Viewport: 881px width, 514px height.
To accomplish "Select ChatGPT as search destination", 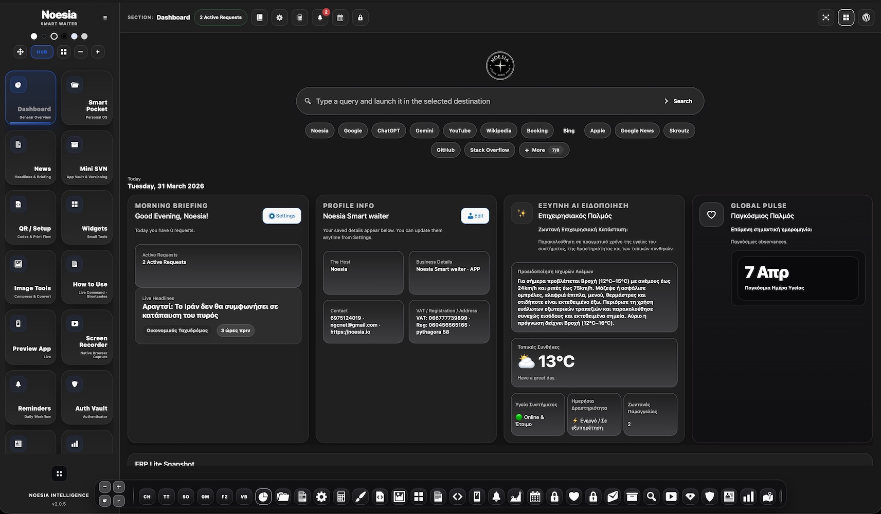I will (388, 131).
